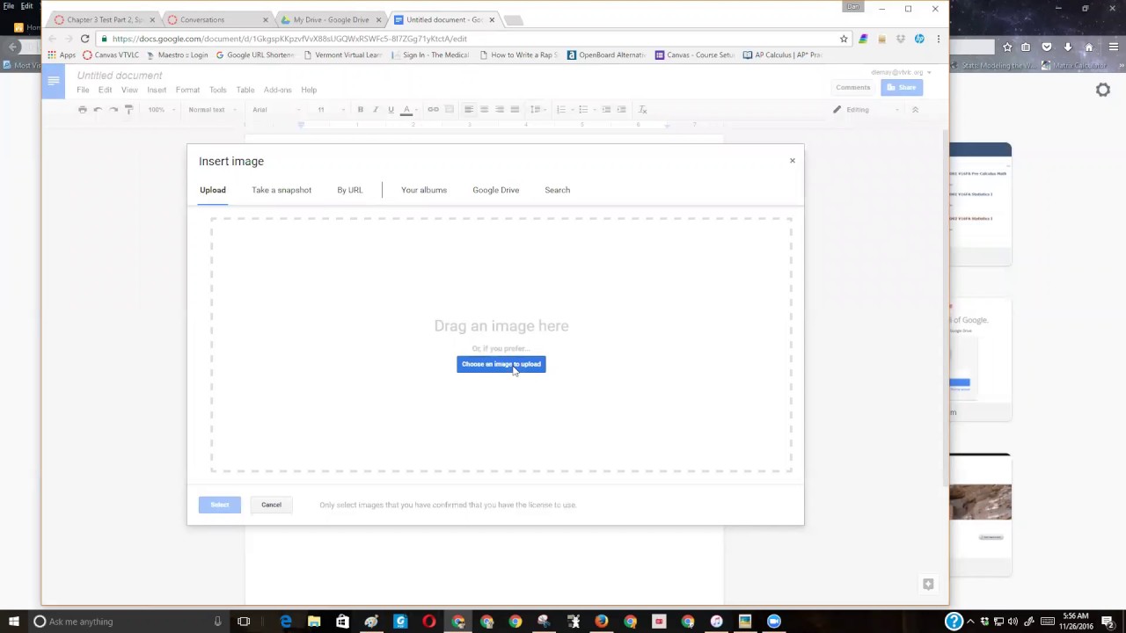Click the decrease indent icon
This screenshot has height=633, width=1126.
tap(606, 110)
